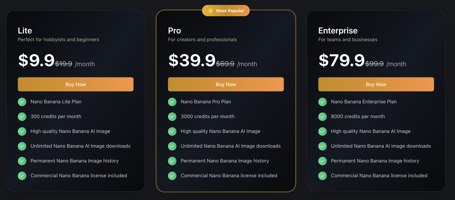This screenshot has height=200, width=455.
Task: Click checkmark beside 300 credits per month
Action: [x=22, y=117]
